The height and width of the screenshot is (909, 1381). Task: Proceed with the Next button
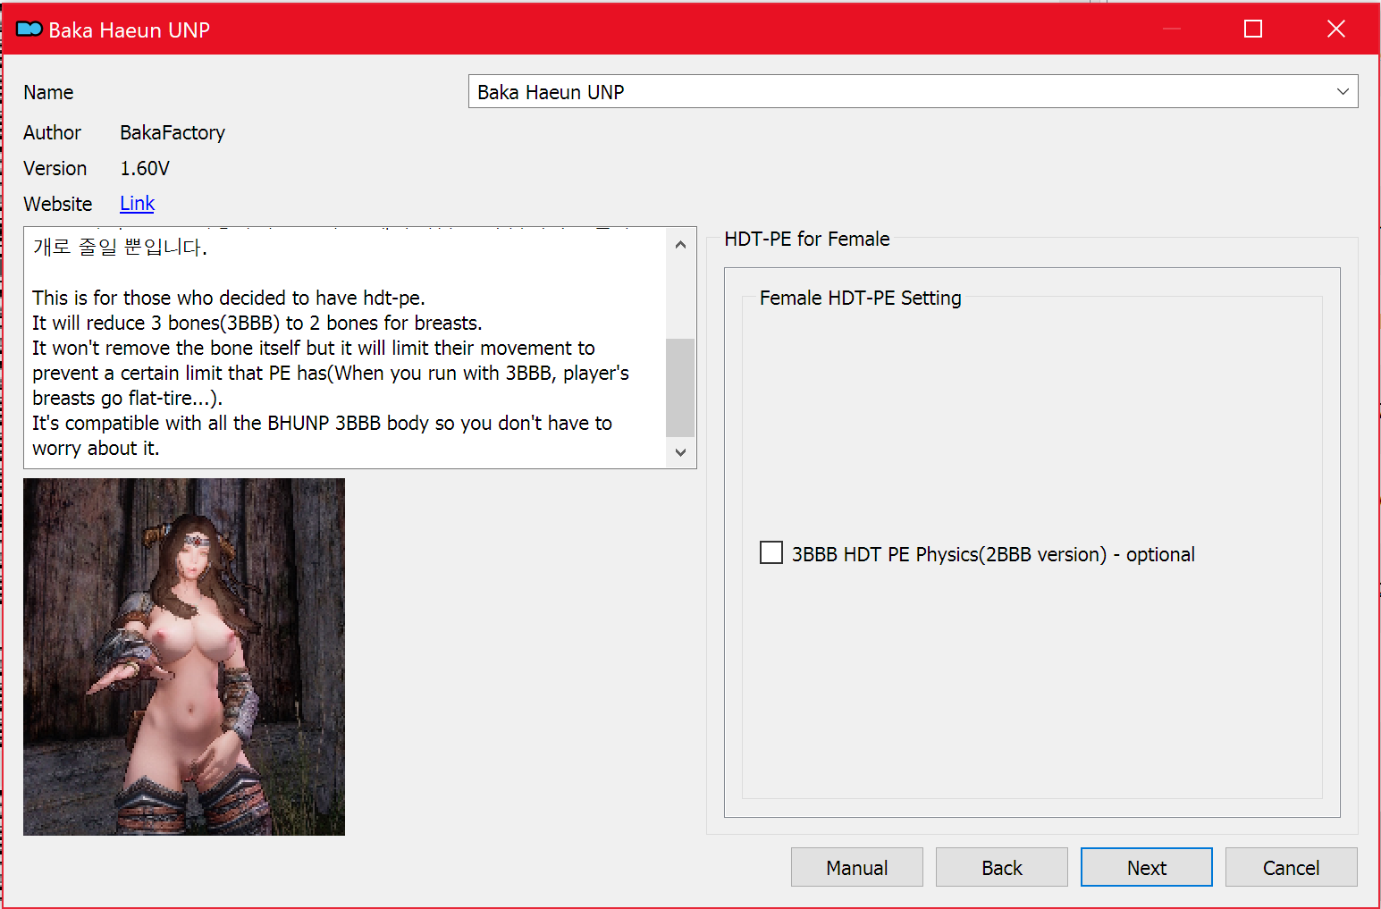click(x=1146, y=868)
